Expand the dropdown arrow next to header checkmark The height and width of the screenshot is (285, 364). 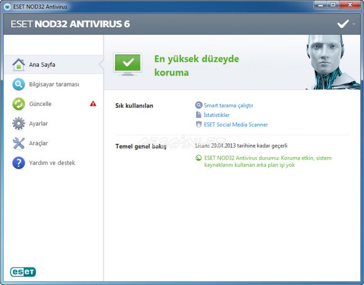[x=354, y=24]
